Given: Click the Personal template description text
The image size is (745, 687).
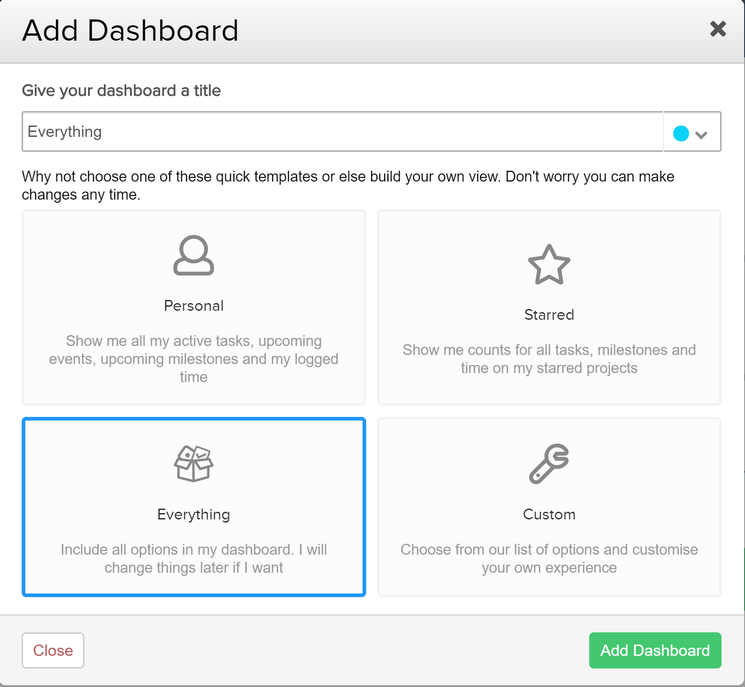Looking at the screenshot, I should (194, 359).
